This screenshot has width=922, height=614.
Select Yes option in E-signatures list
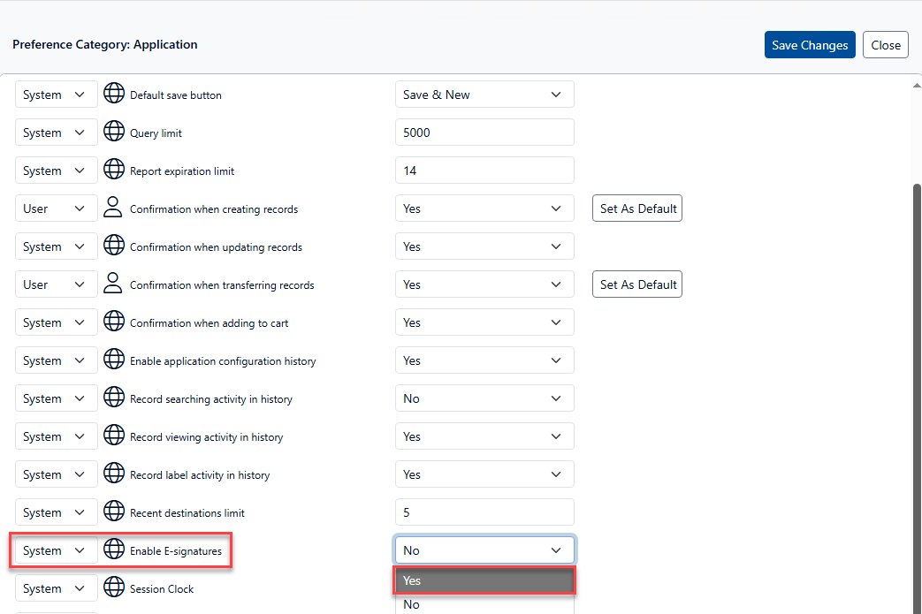484,580
